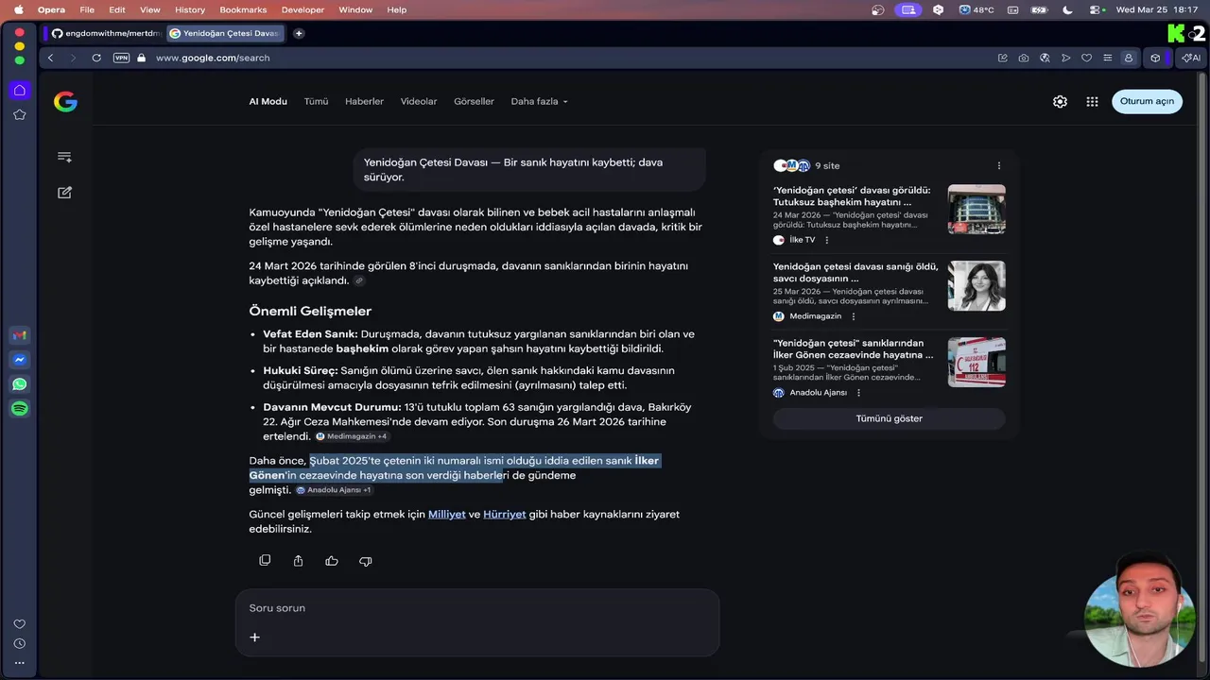Switch to the Haberler tab
The width and height of the screenshot is (1210, 680).
tap(364, 101)
